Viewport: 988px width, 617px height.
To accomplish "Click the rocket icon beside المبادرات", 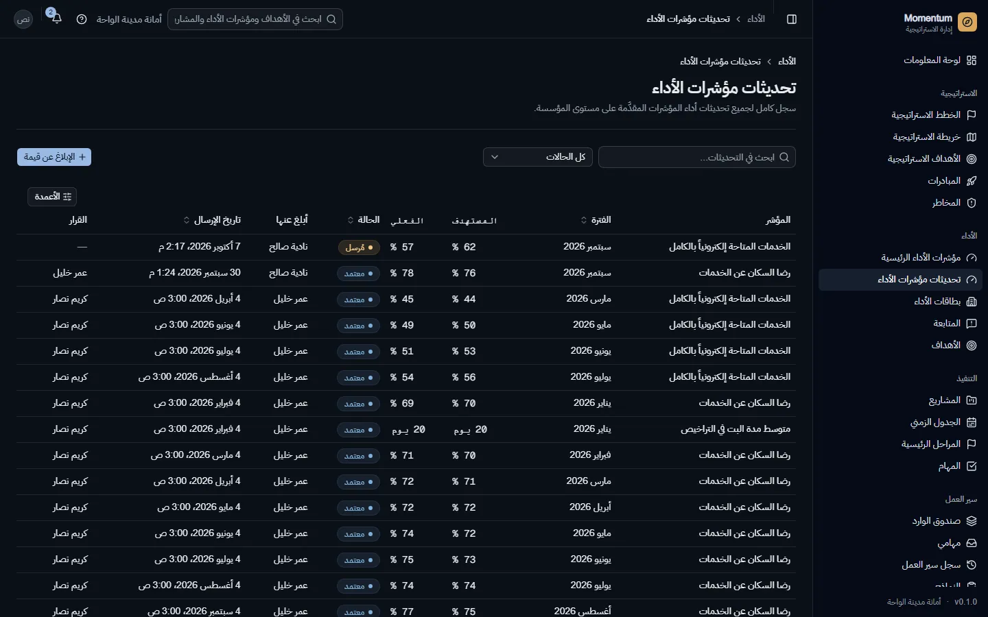I will (972, 181).
